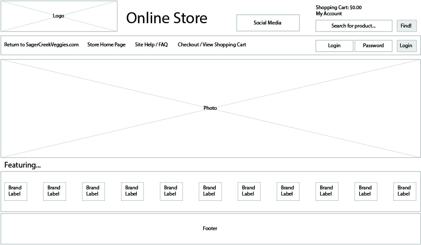Image resolution: width=421 pixels, height=245 pixels.
Task: Focus the Search for product field
Action: click(x=353, y=26)
